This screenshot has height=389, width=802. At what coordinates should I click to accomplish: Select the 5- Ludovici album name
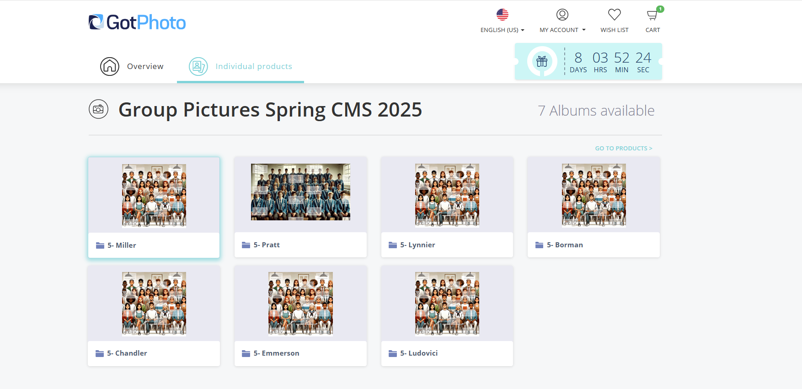419,353
